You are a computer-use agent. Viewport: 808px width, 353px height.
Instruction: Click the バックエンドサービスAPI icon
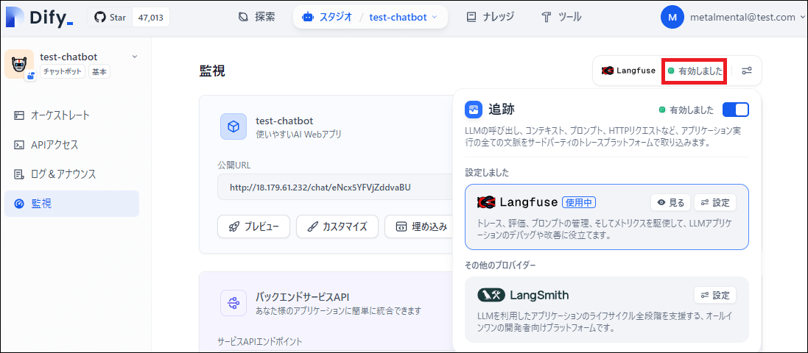tap(233, 302)
